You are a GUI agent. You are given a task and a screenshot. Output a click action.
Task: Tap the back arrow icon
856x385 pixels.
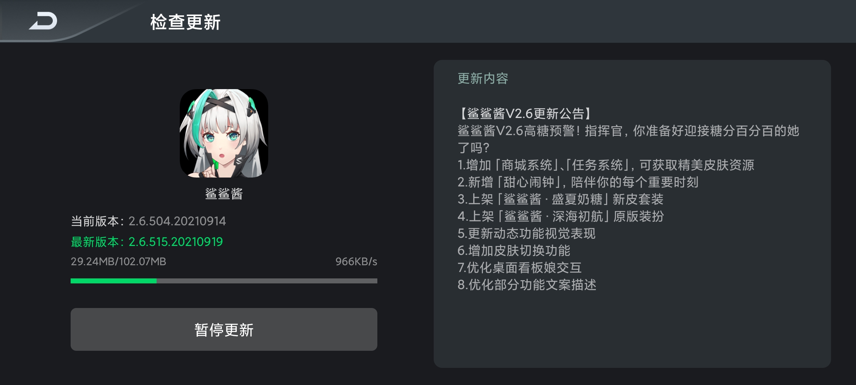(x=43, y=21)
